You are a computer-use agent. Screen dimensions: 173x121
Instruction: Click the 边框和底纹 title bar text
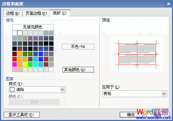(x=13, y=4)
